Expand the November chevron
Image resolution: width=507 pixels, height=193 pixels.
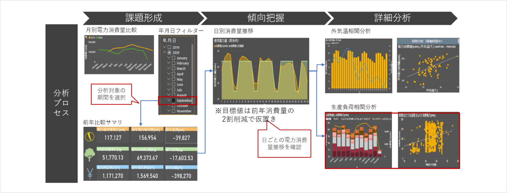(169, 111)
